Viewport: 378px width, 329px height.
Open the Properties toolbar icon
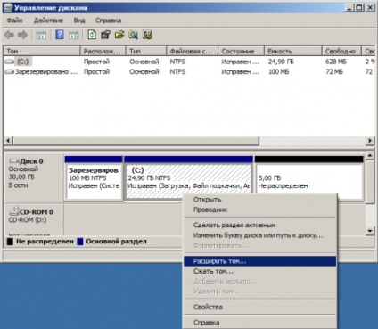(x=105, y=35)
